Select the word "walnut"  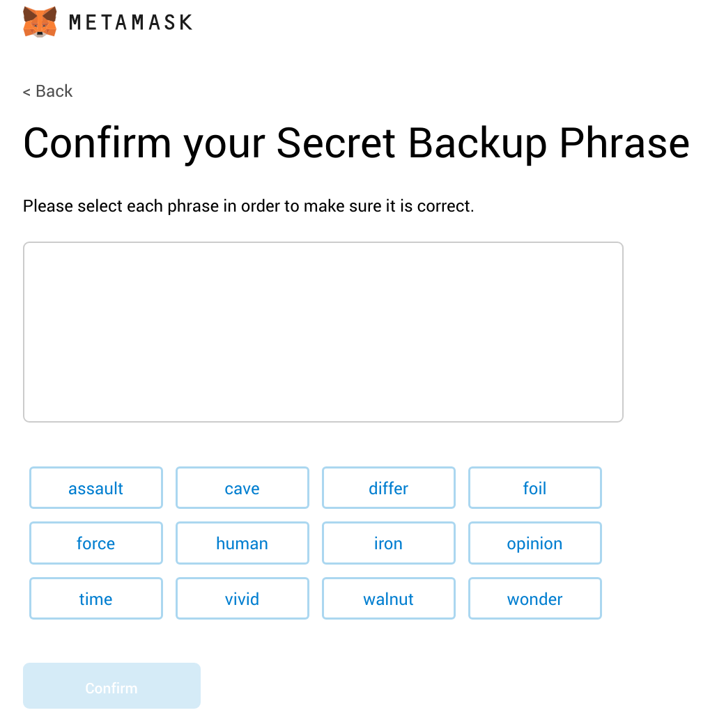[x=389, y=599]
